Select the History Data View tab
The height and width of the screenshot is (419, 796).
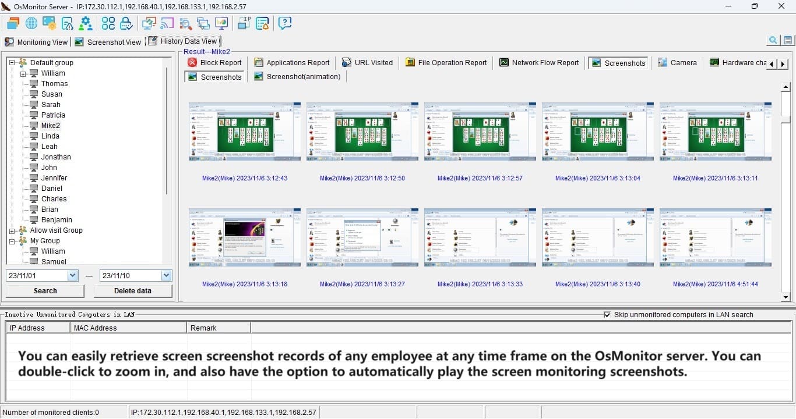pos(183,41)
